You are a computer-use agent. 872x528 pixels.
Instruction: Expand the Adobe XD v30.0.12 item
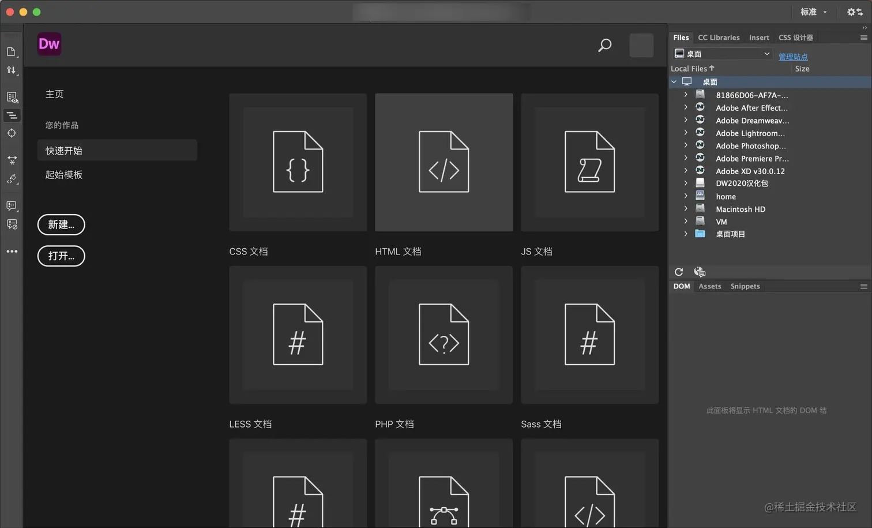point(686,171)
